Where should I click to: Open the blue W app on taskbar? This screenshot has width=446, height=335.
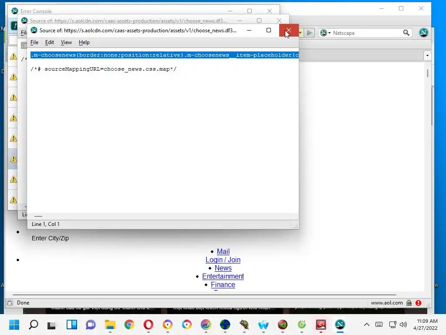point(264,325)
